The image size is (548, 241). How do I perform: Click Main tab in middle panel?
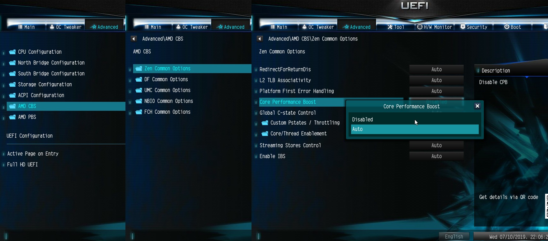pos(153,27)
